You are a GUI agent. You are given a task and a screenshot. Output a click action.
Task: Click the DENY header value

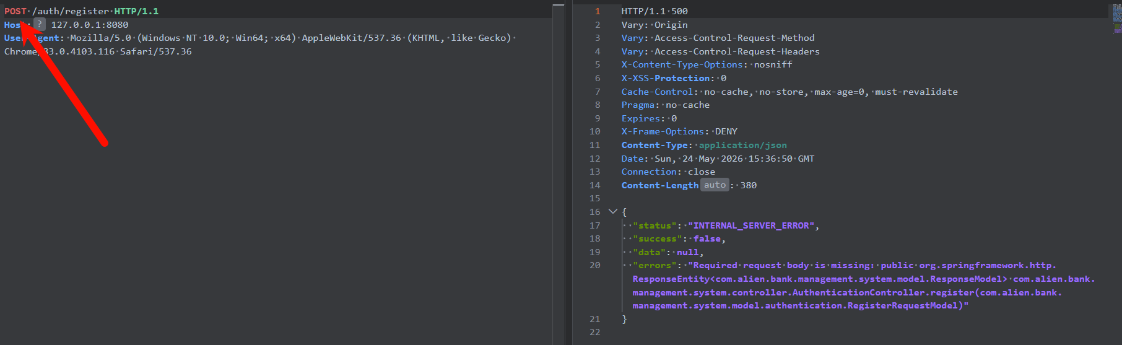726,131
